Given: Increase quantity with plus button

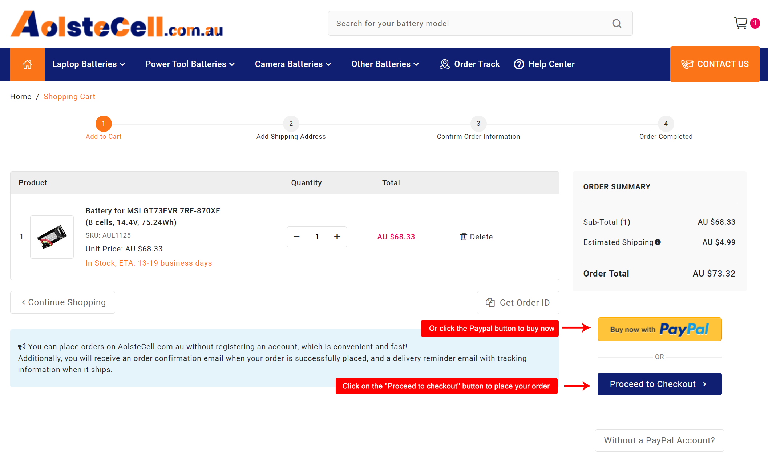Looking at the screenshot, I should [337, 237].
